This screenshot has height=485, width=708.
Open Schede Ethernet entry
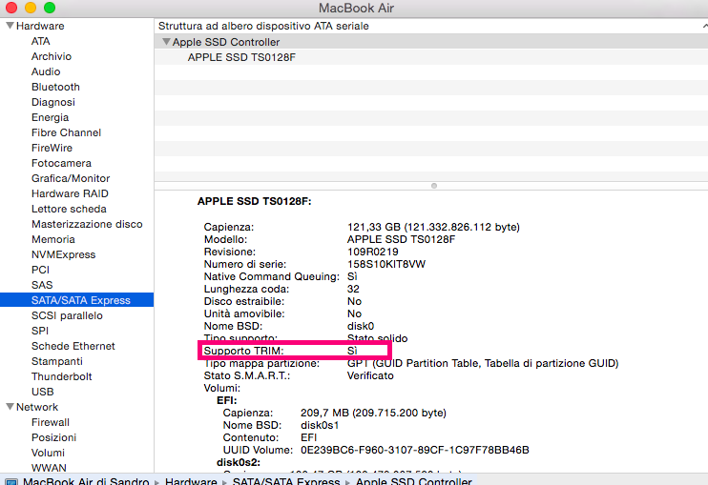tap(73, 346)
